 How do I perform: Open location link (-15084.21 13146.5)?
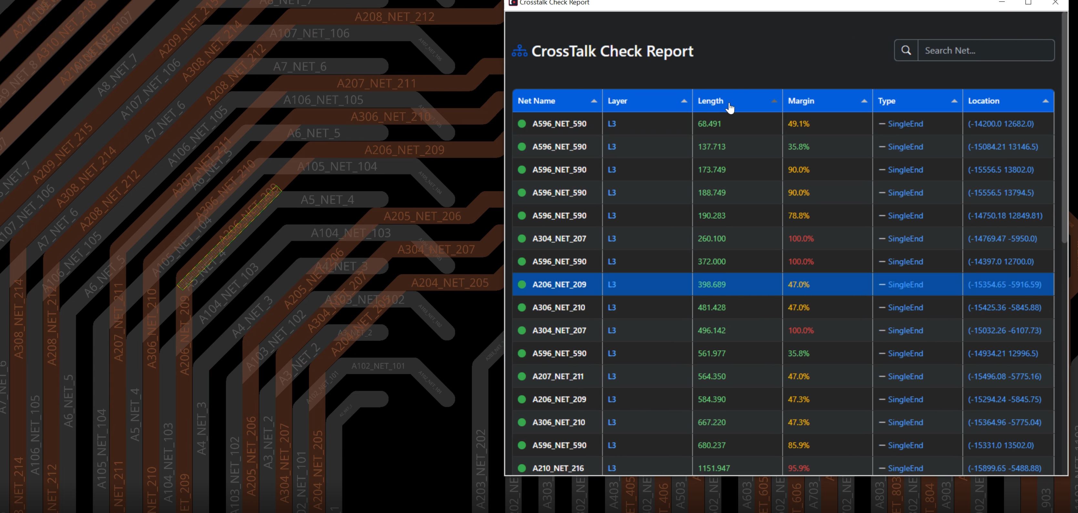pos(1003,147)
